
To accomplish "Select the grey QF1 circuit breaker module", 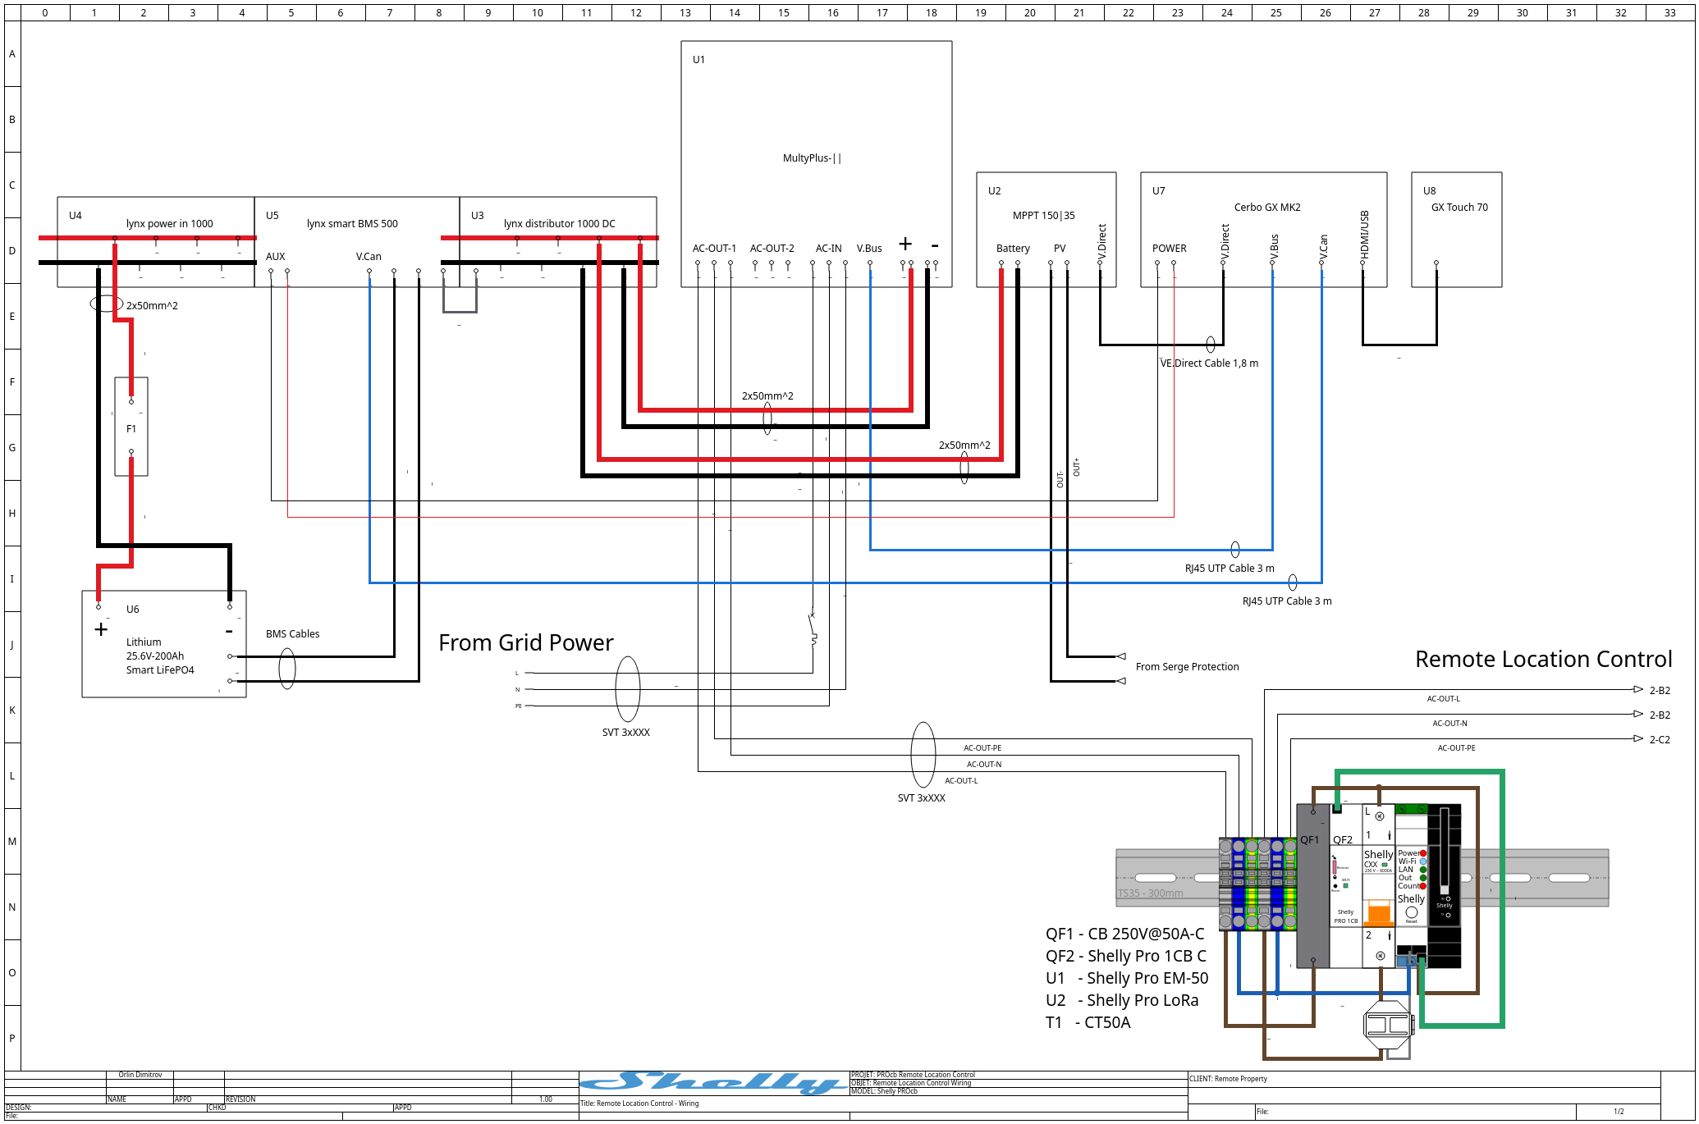I will tap(1312, 886).
